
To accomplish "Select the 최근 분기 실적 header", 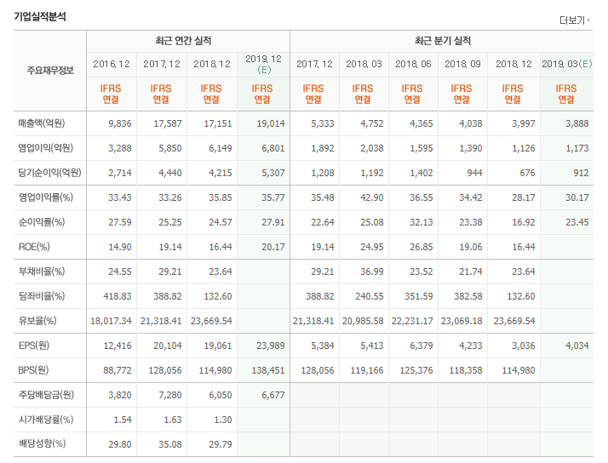I will (443, 41).
